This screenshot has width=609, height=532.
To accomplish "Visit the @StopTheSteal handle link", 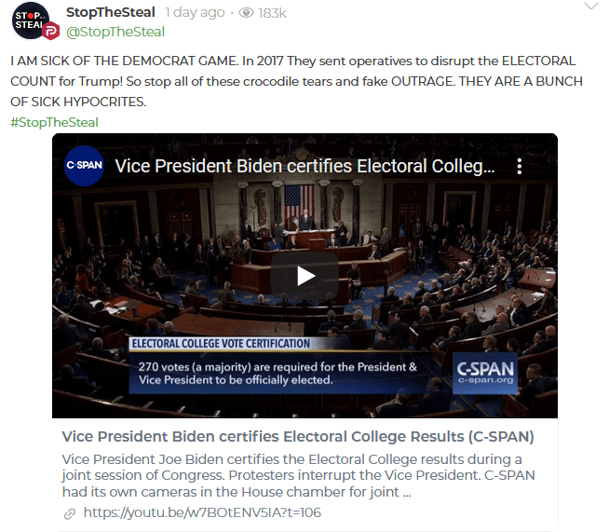I will pos(115,32).
